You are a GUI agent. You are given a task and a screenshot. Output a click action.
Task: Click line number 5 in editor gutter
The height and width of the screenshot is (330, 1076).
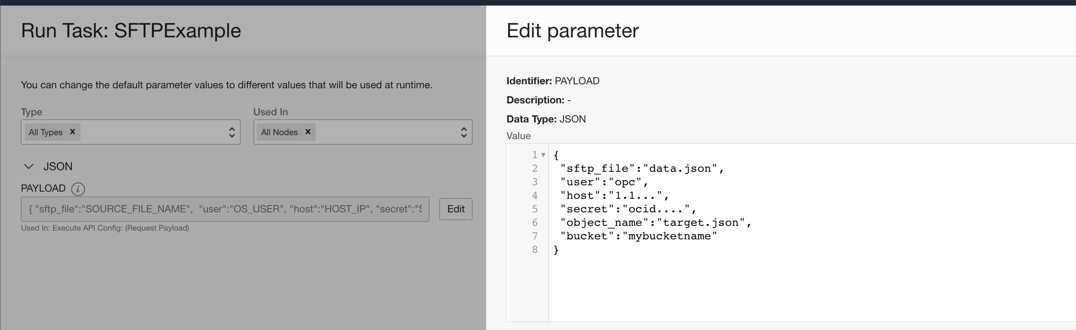click(x=535, y=209)
